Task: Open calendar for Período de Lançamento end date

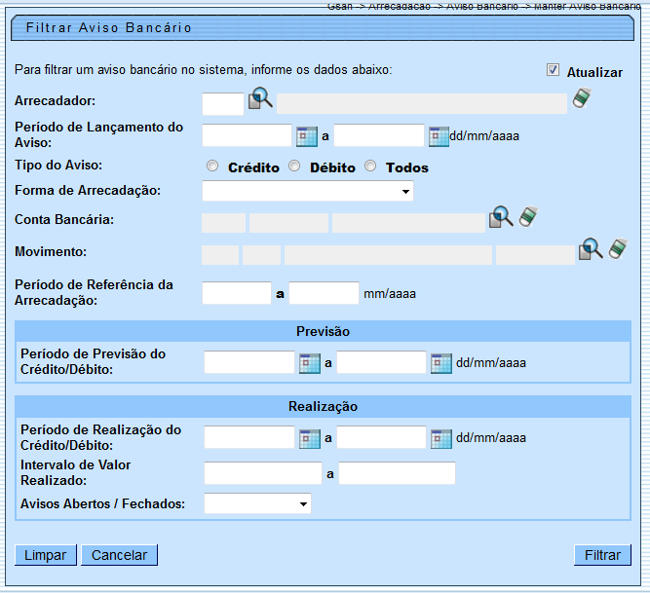Action: click(439, 136)
